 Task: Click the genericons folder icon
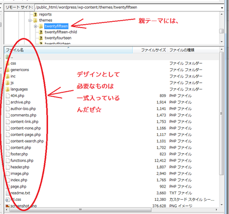[7, 70]
